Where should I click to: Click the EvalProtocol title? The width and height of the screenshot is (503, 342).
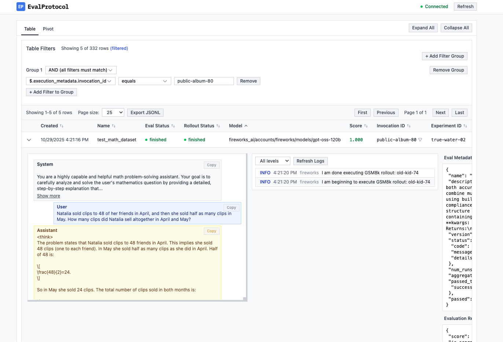click(48, 7)
